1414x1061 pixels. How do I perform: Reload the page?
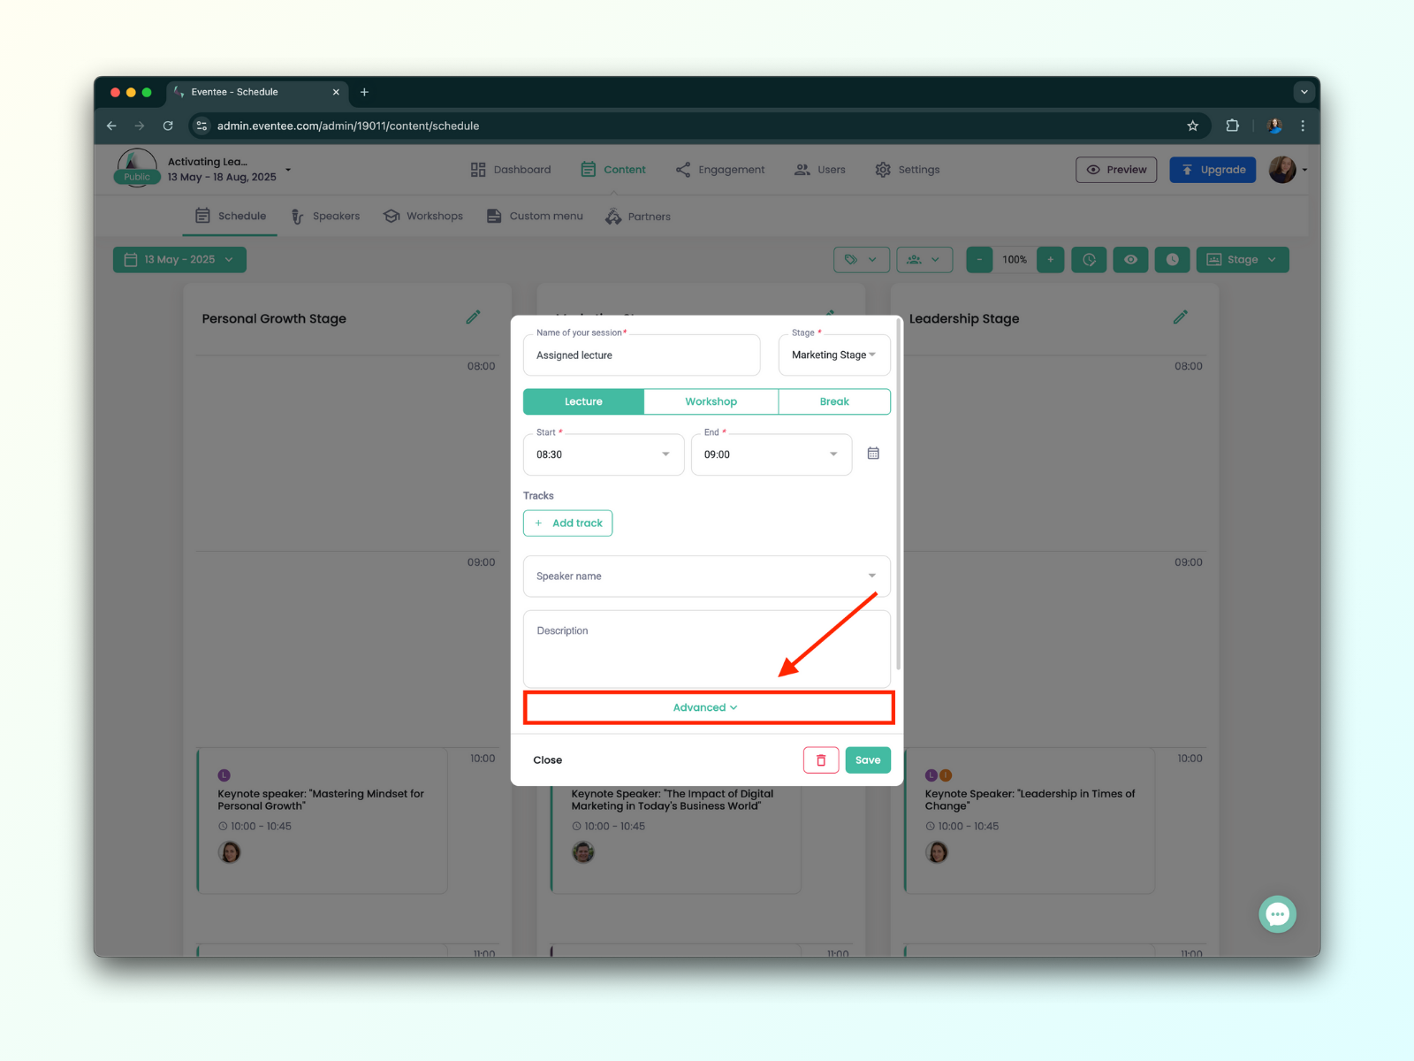168,126
